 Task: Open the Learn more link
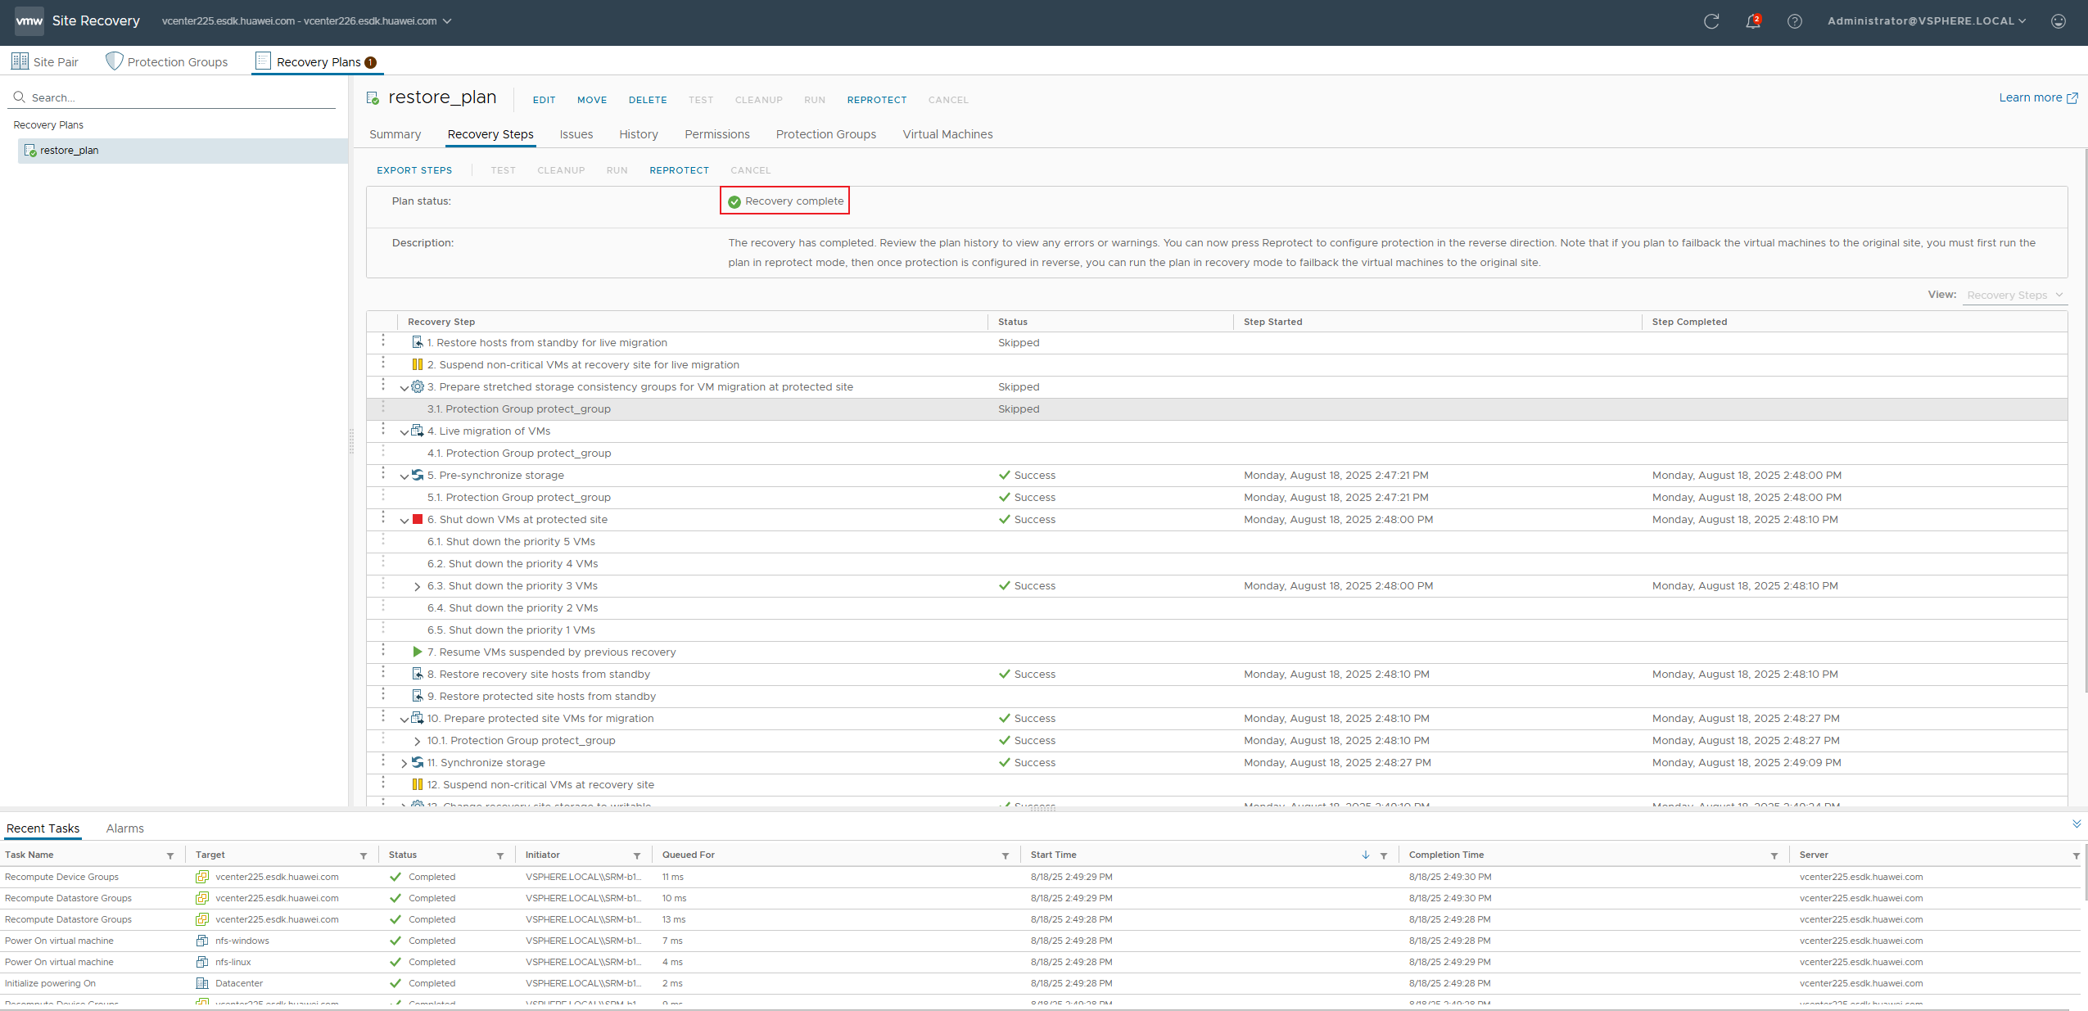(2031, 97)
